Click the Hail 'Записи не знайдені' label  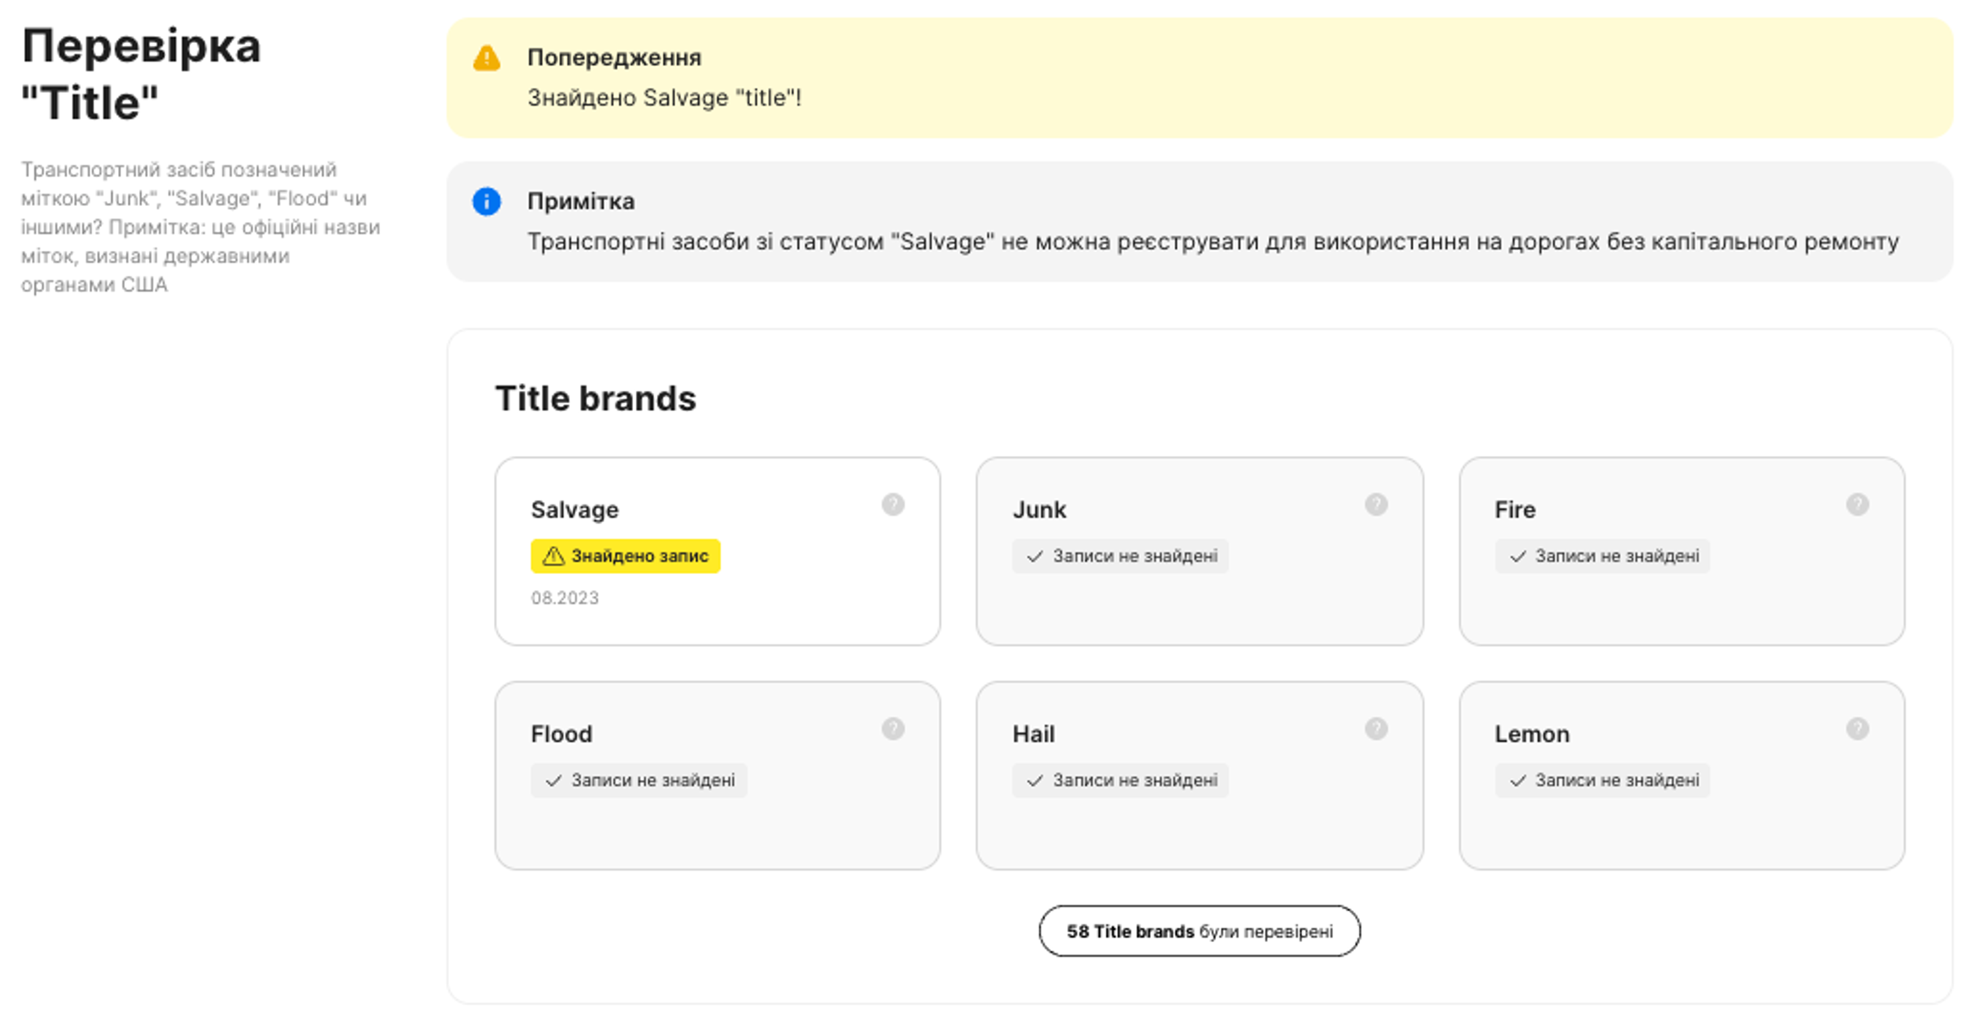click(x=1120, y=781)
